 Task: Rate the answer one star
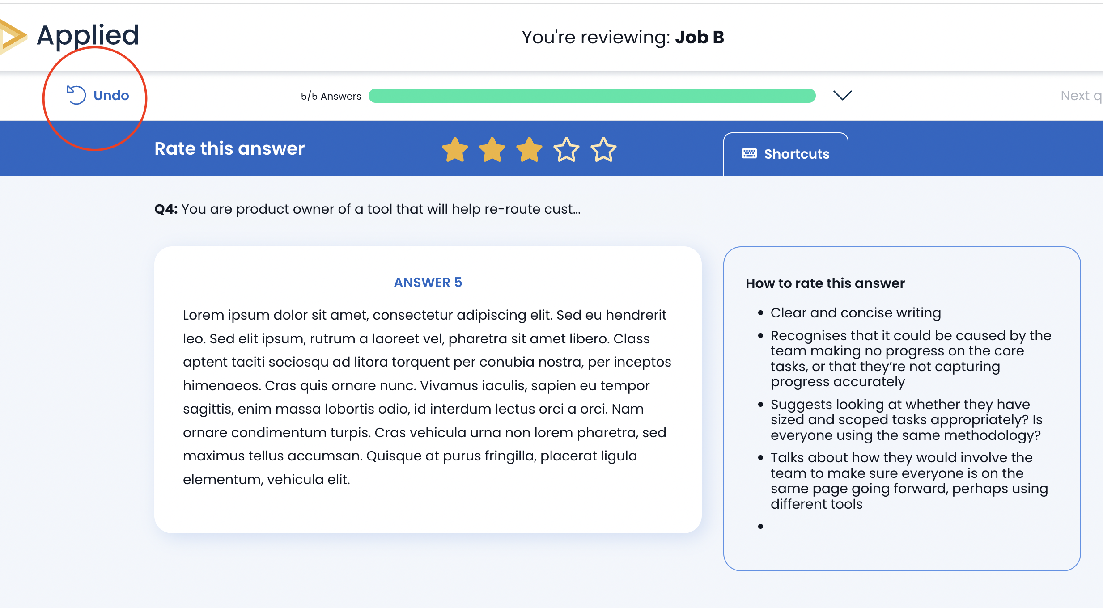[455, 149]
